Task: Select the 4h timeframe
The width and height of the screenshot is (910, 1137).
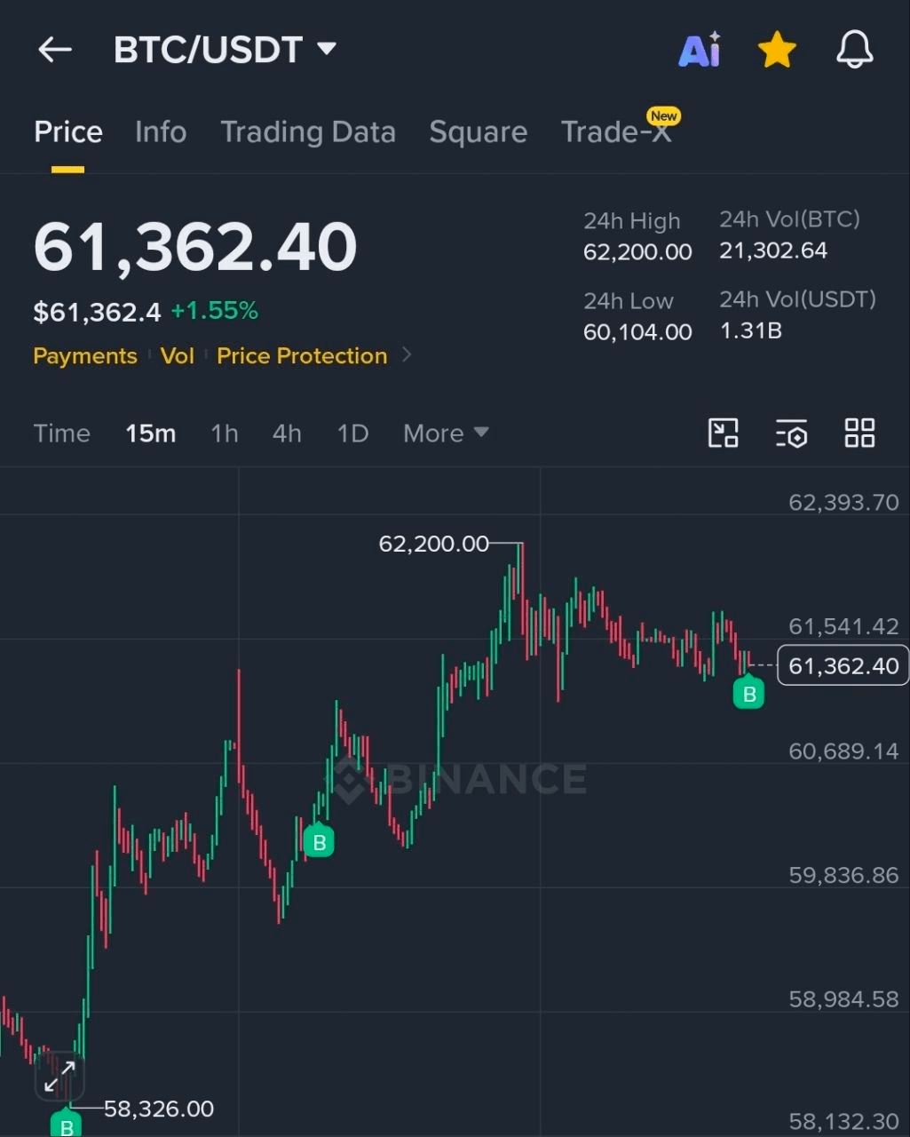Action: 287,433
